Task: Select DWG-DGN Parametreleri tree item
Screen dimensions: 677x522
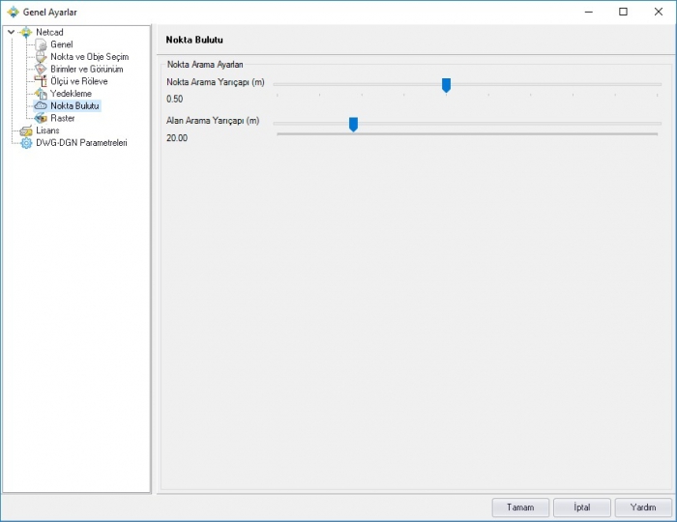Action: click(81, 143)
